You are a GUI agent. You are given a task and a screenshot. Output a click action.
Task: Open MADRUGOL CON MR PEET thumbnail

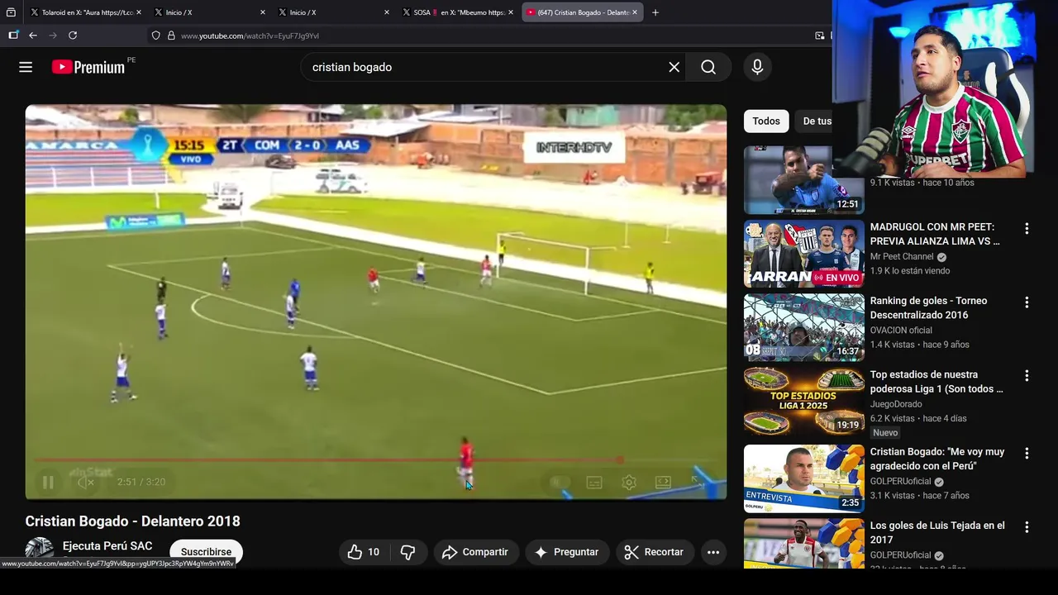point(804,254)
